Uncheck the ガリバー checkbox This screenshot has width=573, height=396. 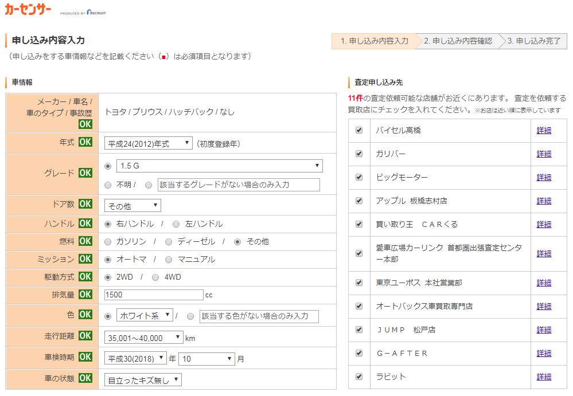pos(359,153)
